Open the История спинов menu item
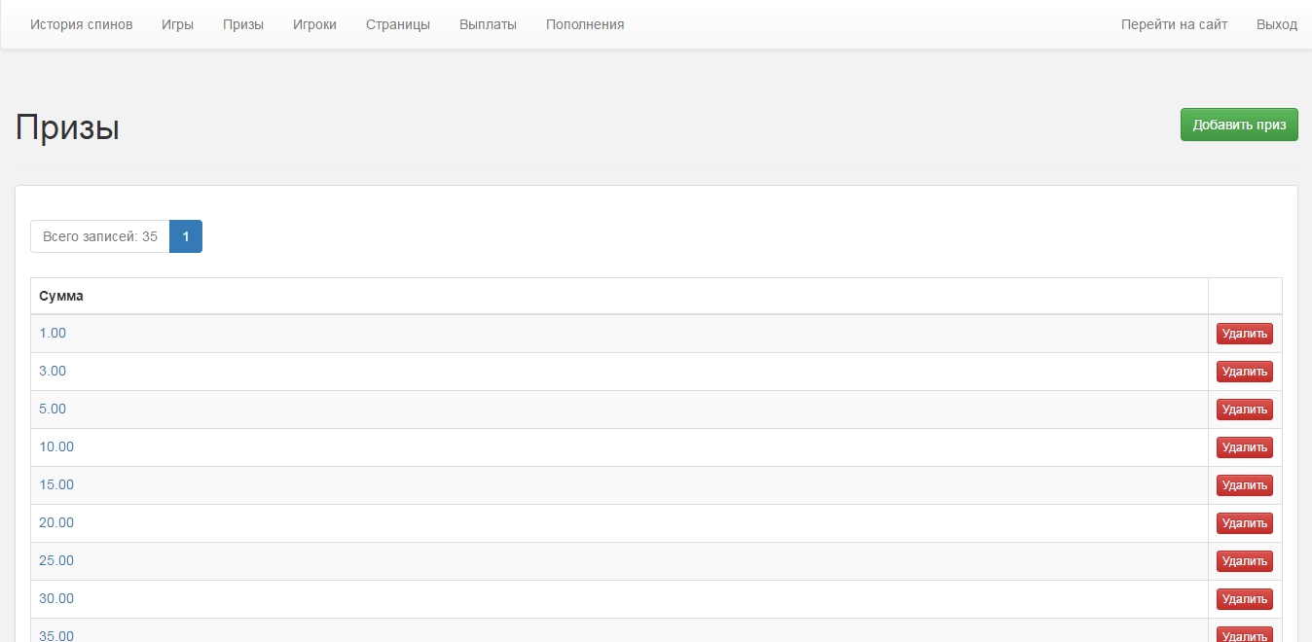 [x=81, y=24]
